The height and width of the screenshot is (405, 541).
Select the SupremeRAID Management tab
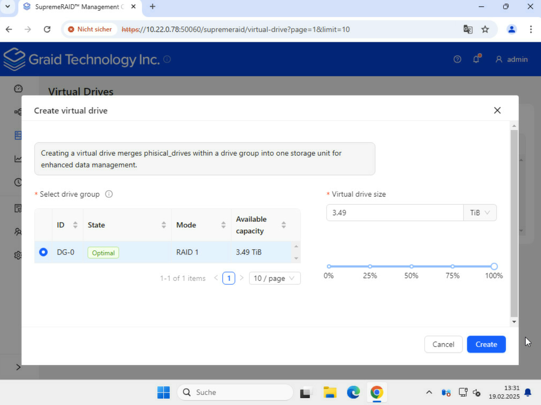coord(79,7)
